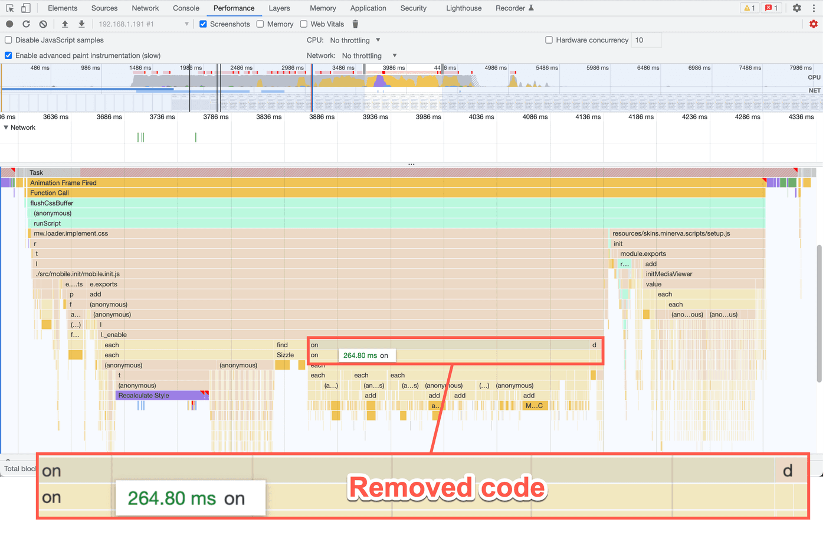Click the warnings counter badge
826x548 pixels.
[749, 8]
